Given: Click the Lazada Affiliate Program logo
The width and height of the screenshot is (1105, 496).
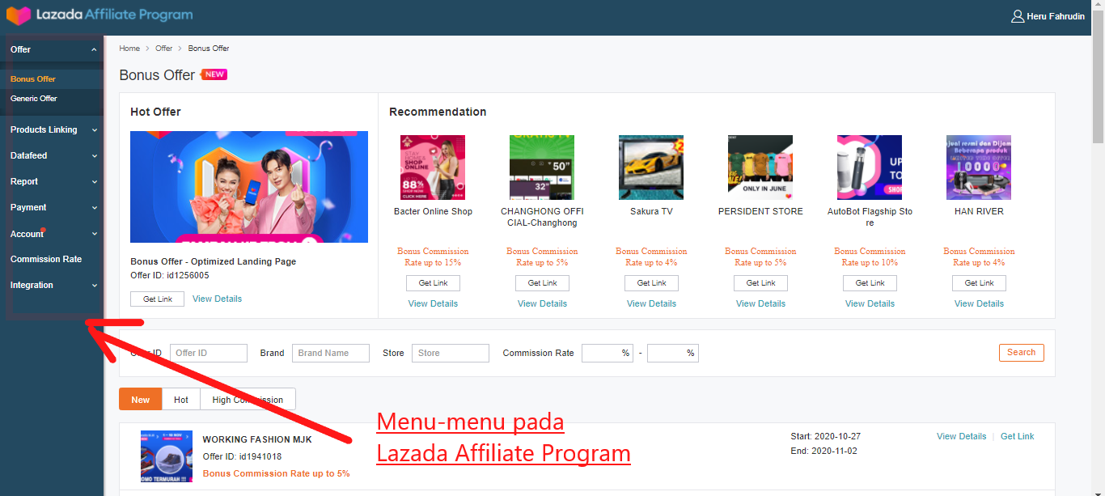Looking at the screenshot, I should pyautogui.click(x=99, y=15).
